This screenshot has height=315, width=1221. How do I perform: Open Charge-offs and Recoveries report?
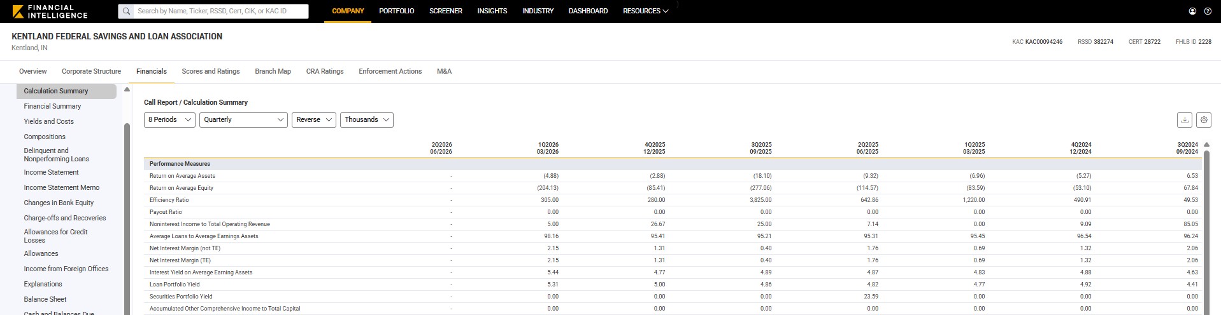[x=65, y=218]
